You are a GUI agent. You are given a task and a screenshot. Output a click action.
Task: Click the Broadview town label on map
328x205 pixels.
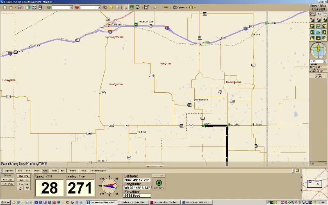coord(234,125)
